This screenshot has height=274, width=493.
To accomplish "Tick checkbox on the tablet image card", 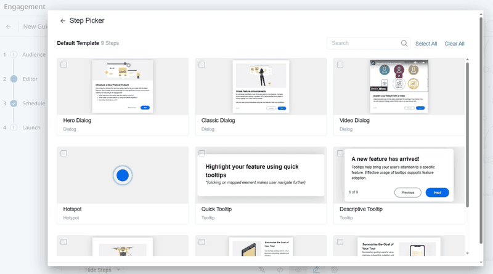I will tap(202, 242).
